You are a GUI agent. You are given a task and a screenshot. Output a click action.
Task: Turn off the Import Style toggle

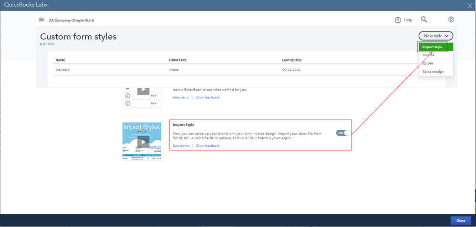click(343, 133)
